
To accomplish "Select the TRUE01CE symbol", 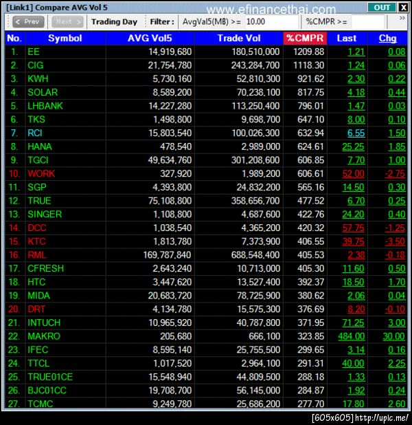I will 50,377.
